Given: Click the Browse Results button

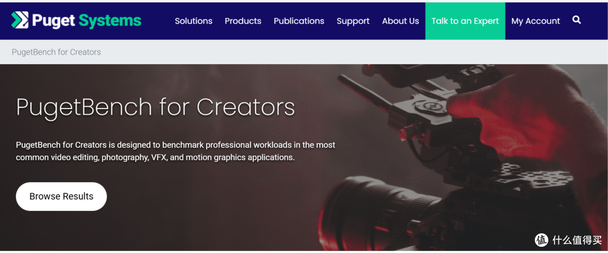Looking at the screenshot, I should (61, 196).
